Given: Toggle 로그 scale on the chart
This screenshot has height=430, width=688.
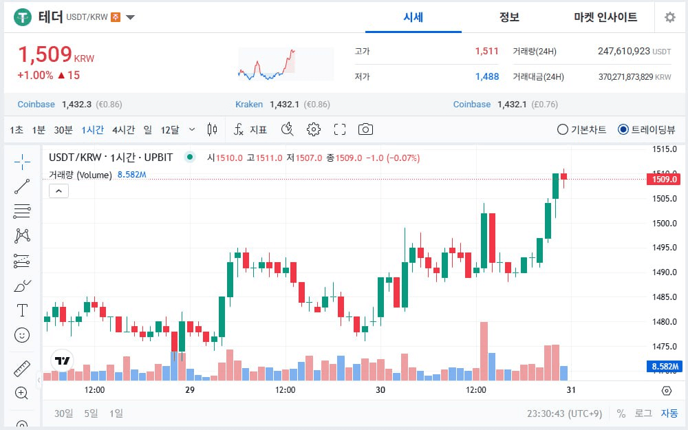Looking at the screenshot, I should click(643, 413).
